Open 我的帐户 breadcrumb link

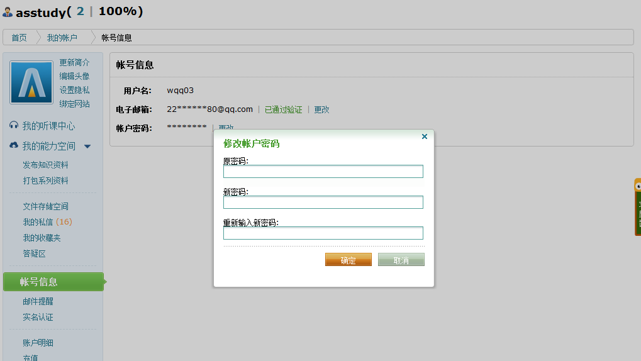[x=62, y=38]
